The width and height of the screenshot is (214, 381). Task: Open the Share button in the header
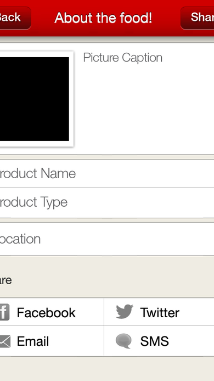pyautogui.click(x=197, y=18)
